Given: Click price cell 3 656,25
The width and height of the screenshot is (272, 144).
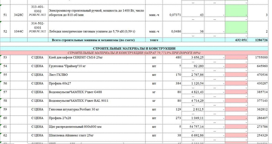Looking at the screenshot, I should click(x=193, y=57).
